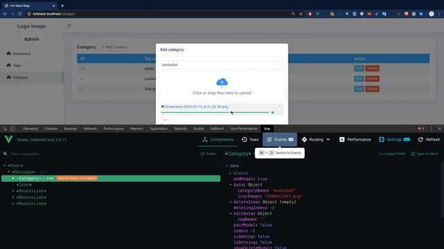Click the isAdding: false entry
This screenshot has height=249, width=444.
point(251,237)
